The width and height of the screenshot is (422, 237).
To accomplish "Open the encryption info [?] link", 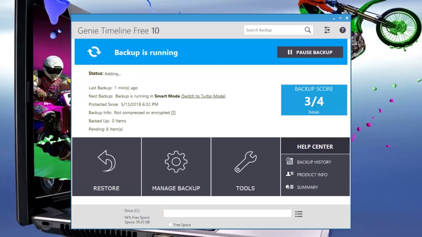I will [x=173, y=113].
